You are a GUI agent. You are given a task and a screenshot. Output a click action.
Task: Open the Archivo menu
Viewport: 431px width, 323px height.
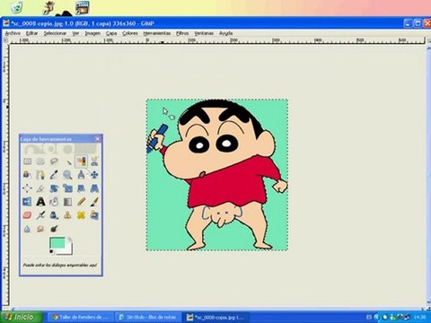pos(13,33)
